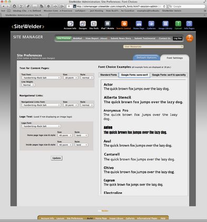
Task: Click the Log Out button
Action: point(178,39)
